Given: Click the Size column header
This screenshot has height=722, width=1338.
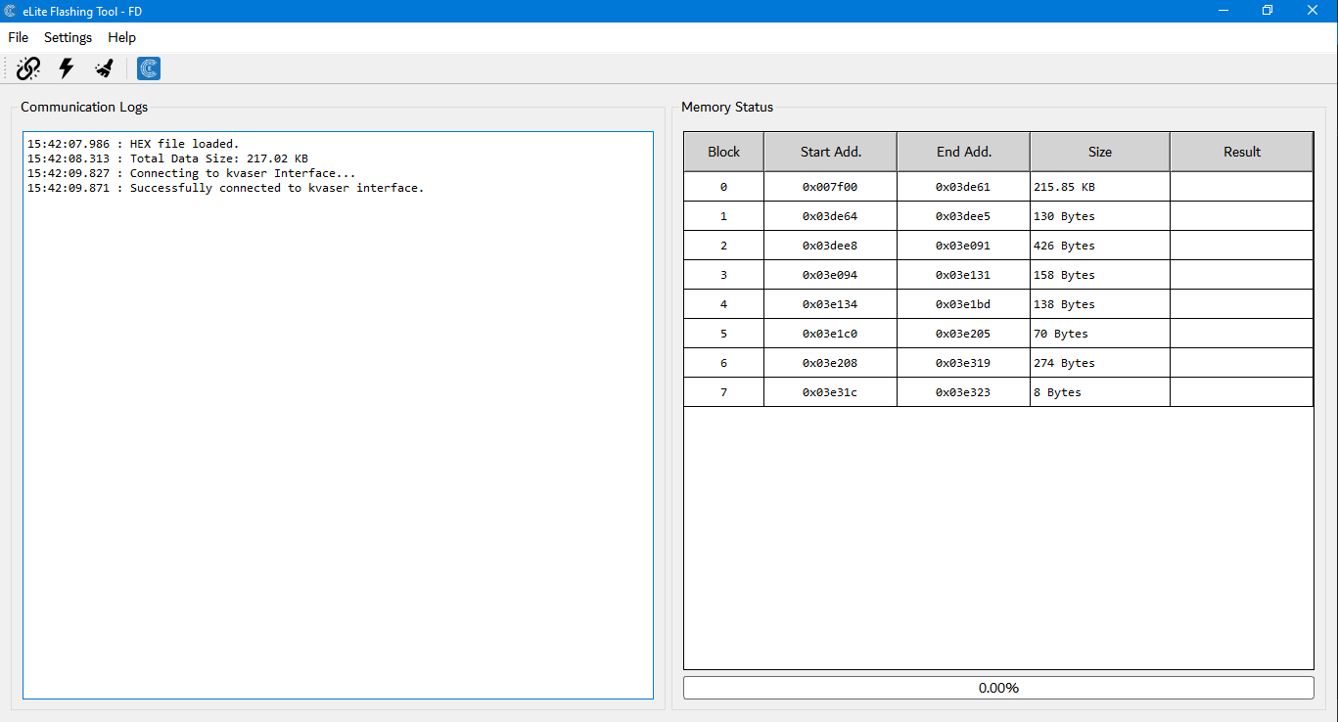Looking at the screenshot, I should 1099,152.
